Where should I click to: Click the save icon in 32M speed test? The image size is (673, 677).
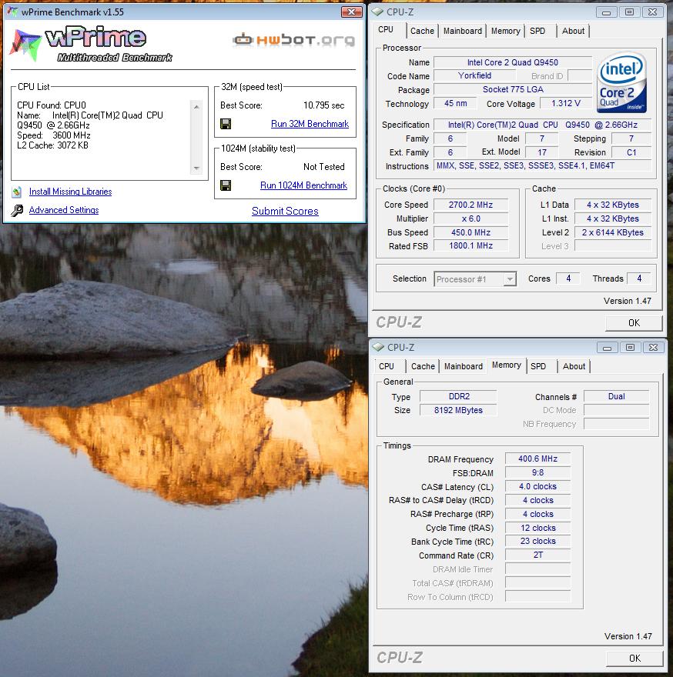[225, 124]
